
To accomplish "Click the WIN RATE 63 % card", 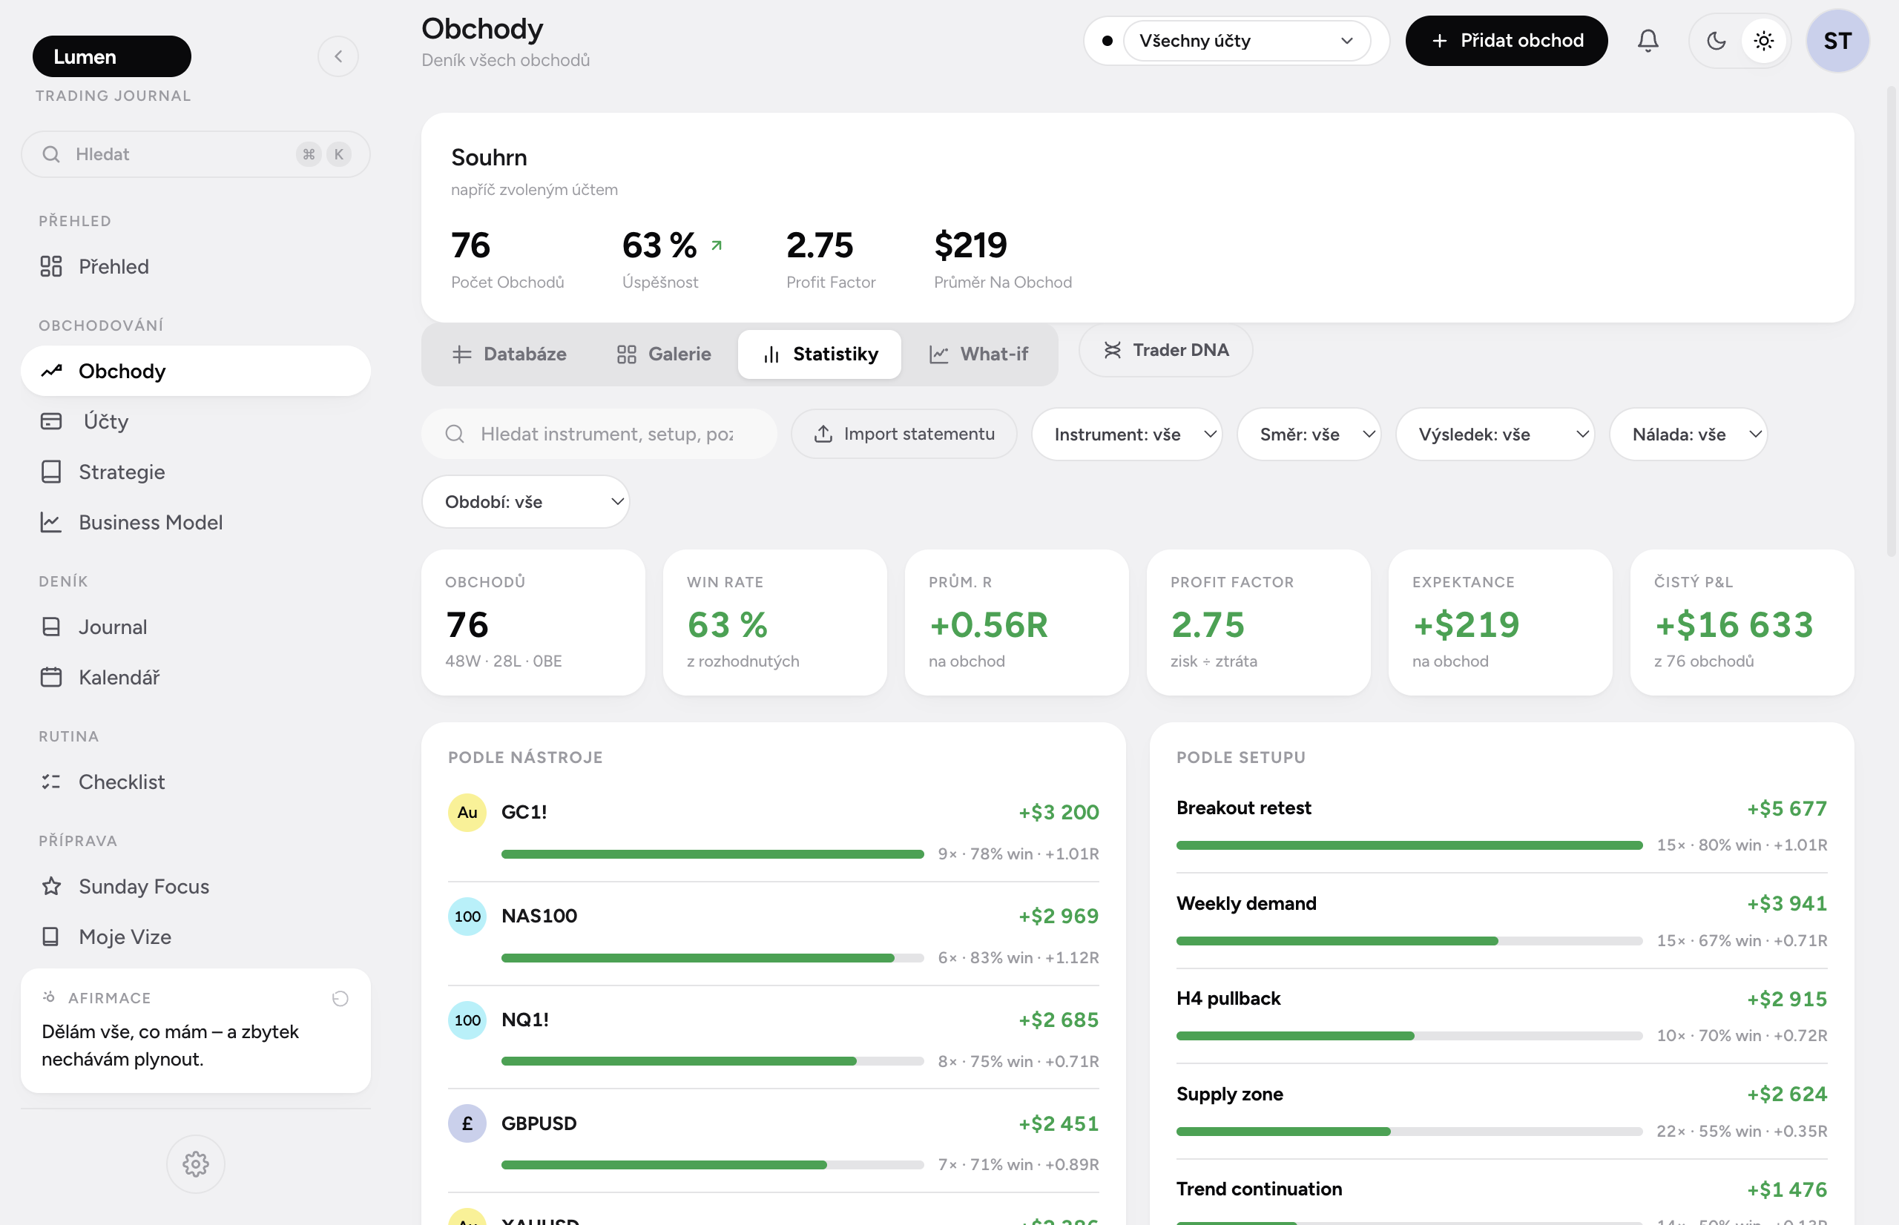I will [x=774, y=623].
